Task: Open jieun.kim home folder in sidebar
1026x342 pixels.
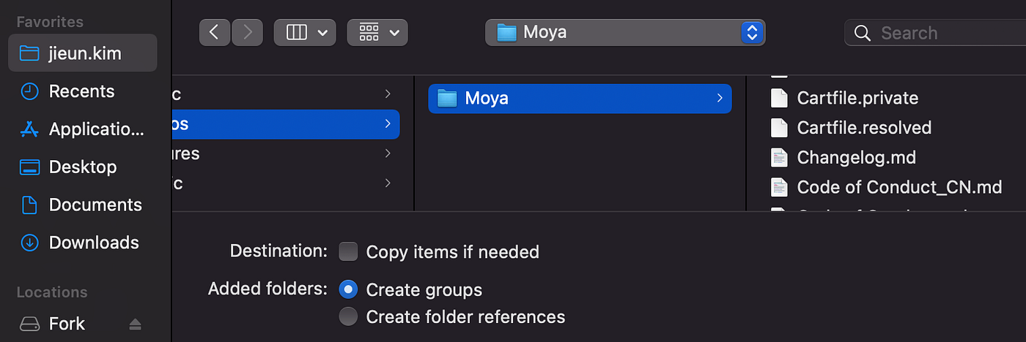Action: click(x=83, y=53)
